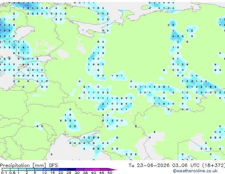Click the purple arrow tip above 50 mm
This screenshot has width=225, height=174.
tap(112, 169)
